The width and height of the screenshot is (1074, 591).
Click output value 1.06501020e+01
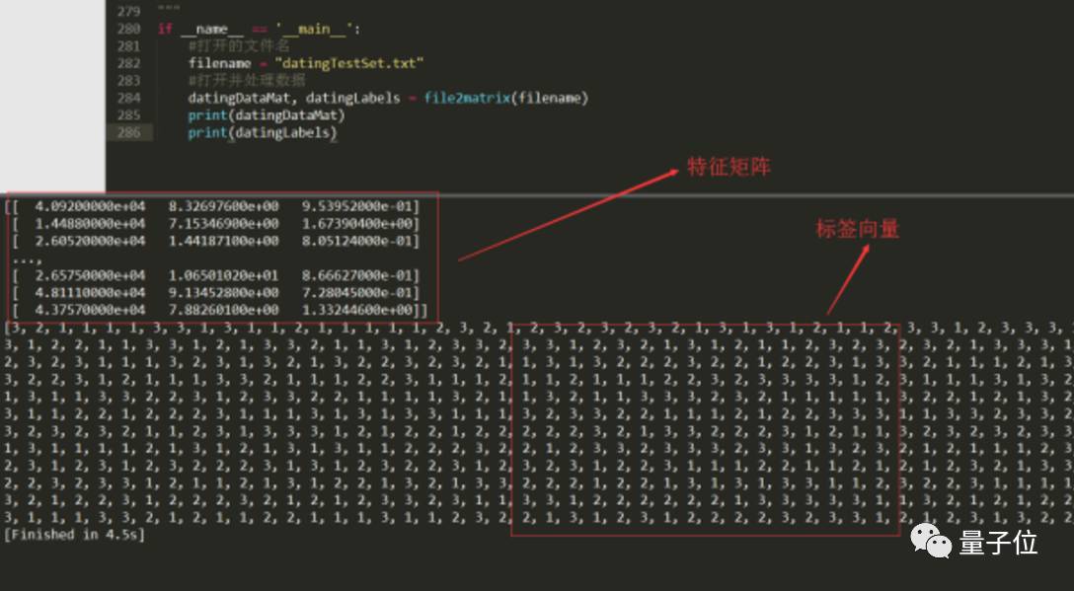coord(224,275)
